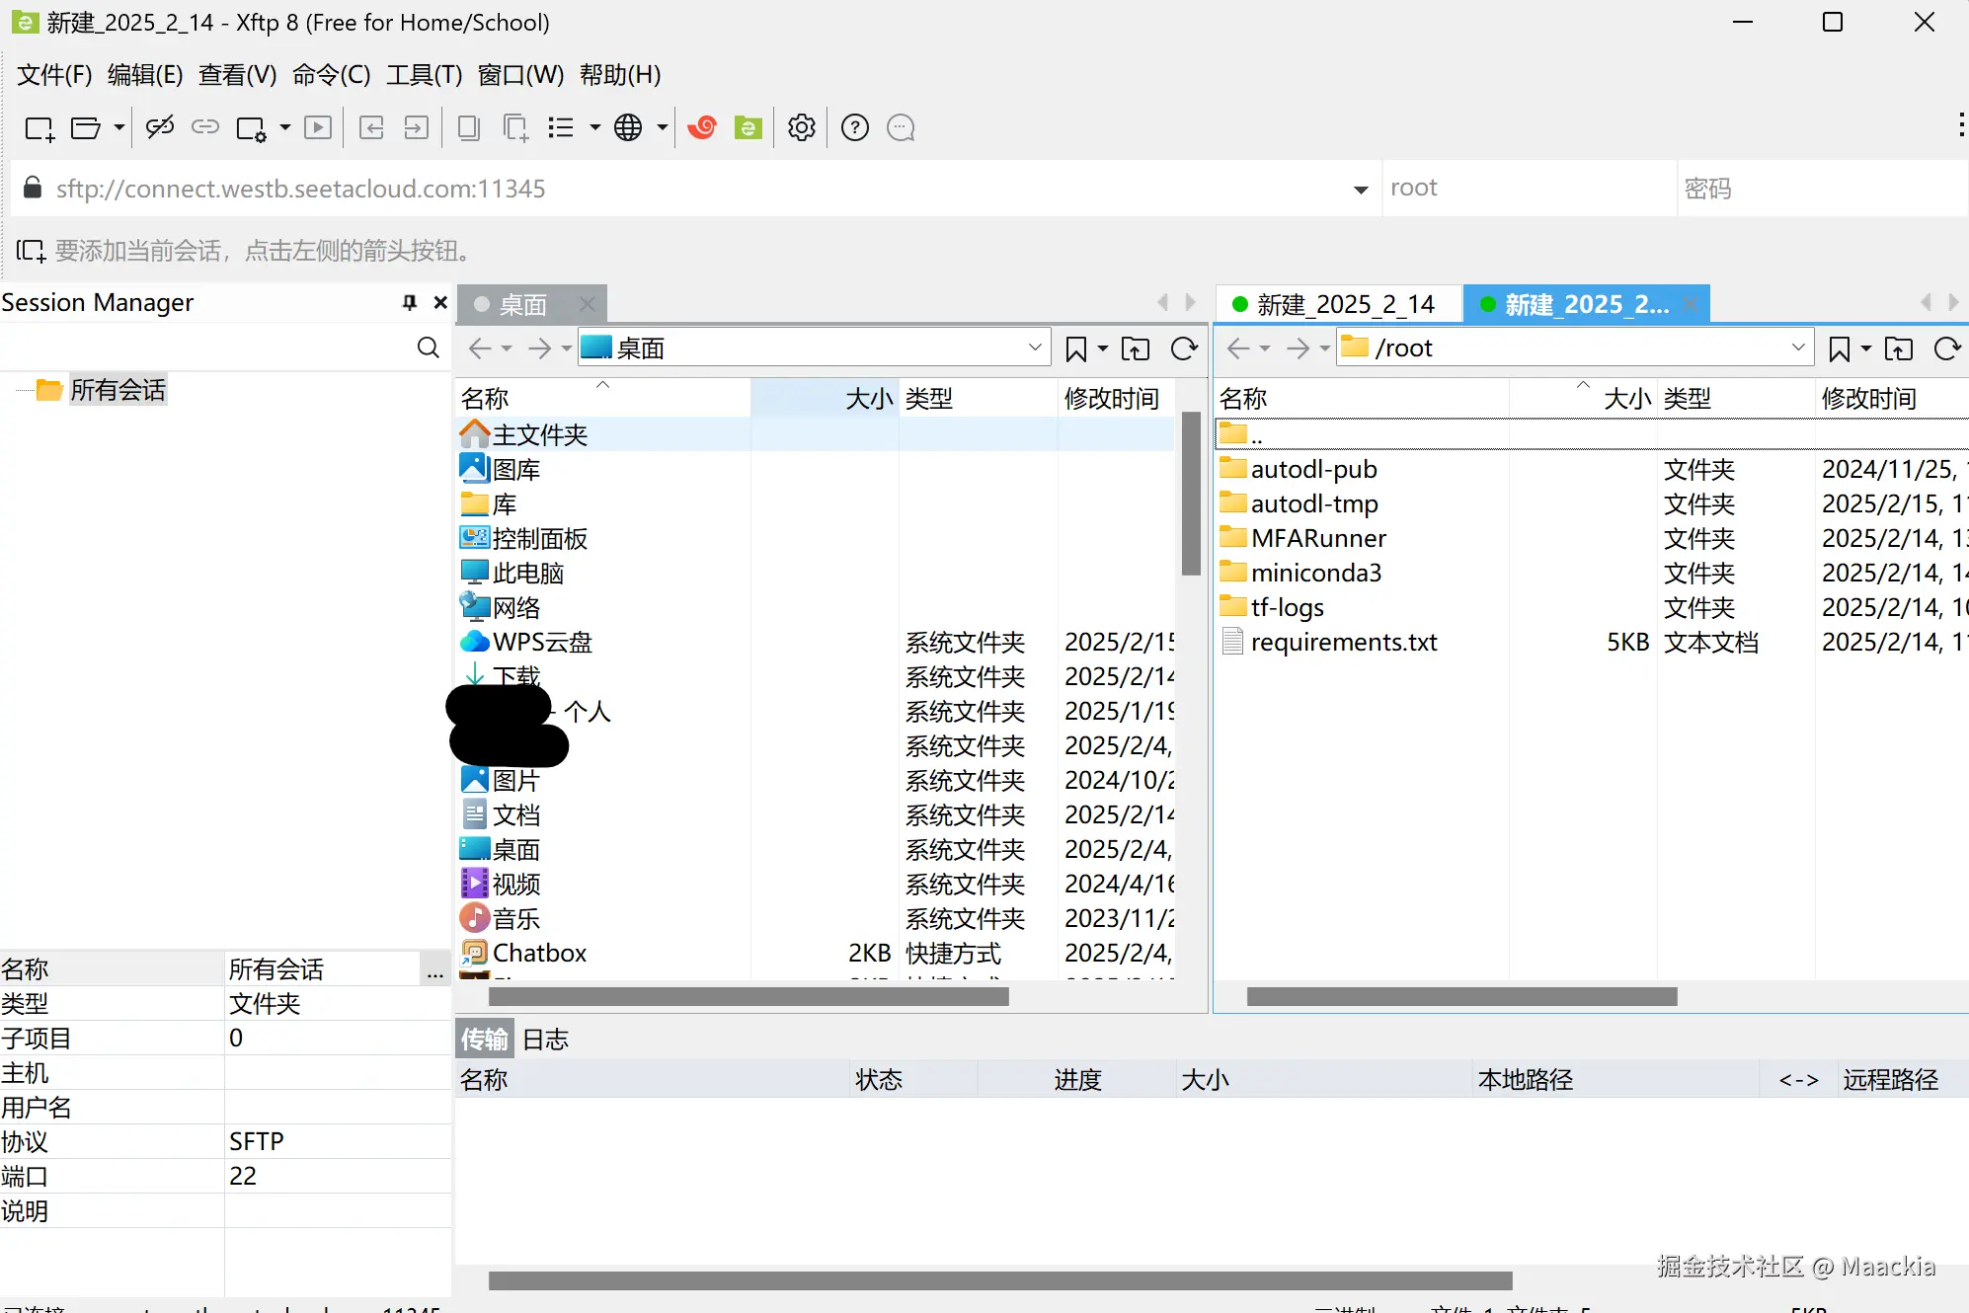Click the search icon in Session Manager
This screenshot has width=1969, height=1313.
tap(428, 348)
